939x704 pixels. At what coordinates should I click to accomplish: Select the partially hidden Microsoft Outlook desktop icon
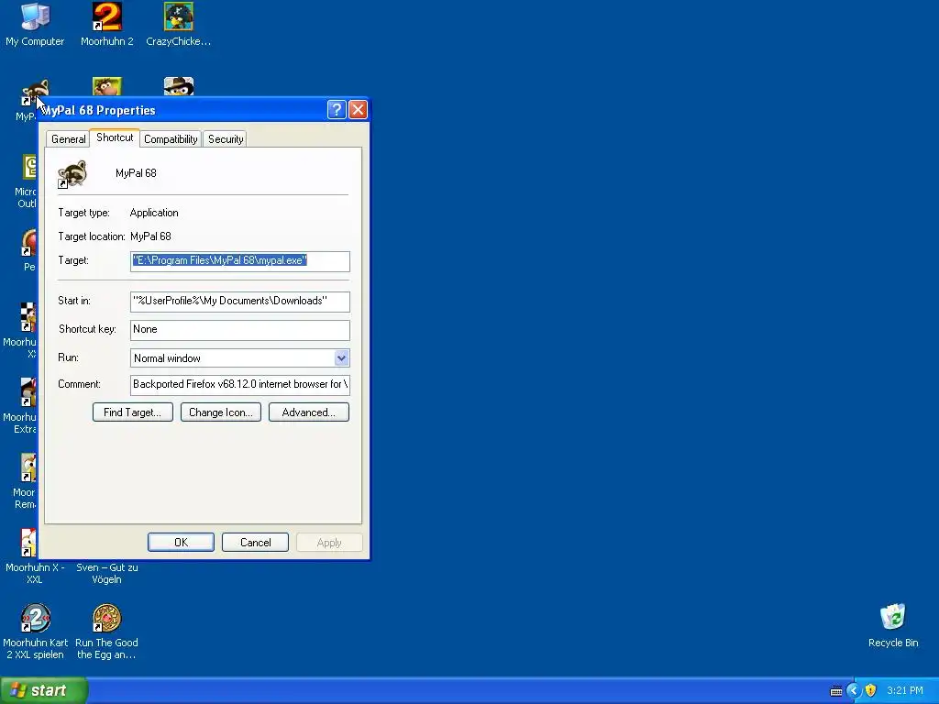click(x=29, y=168)
